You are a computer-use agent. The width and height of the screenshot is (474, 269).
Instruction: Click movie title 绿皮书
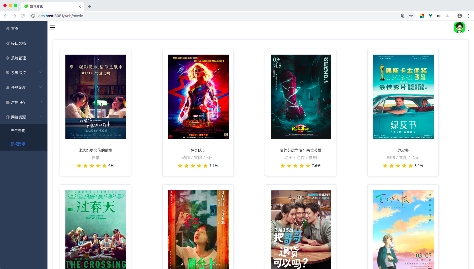pos(403,150)
